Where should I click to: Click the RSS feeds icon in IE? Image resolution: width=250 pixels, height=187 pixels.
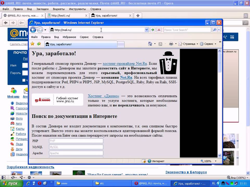[x=160, y=44]
